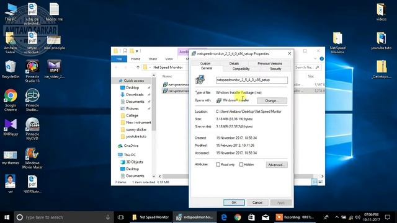Viewport: 397px width, 223px height.
Task: Open This PC desktop icon
Action: coord(11,12)
